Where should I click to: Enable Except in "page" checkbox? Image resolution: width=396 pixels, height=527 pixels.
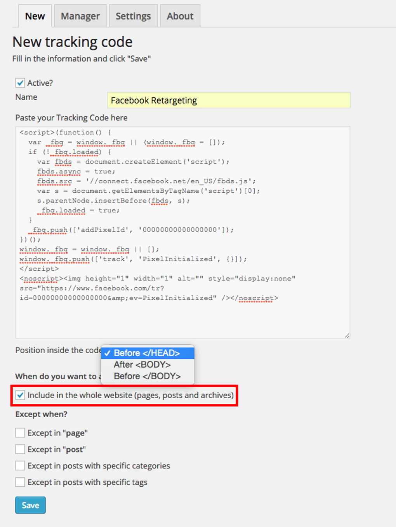(20, 432)
